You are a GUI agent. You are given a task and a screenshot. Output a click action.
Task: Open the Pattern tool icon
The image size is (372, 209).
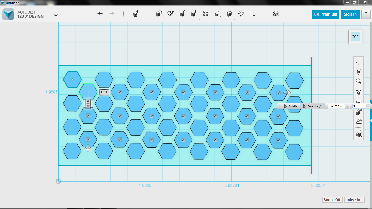click(x=206, y=14)
